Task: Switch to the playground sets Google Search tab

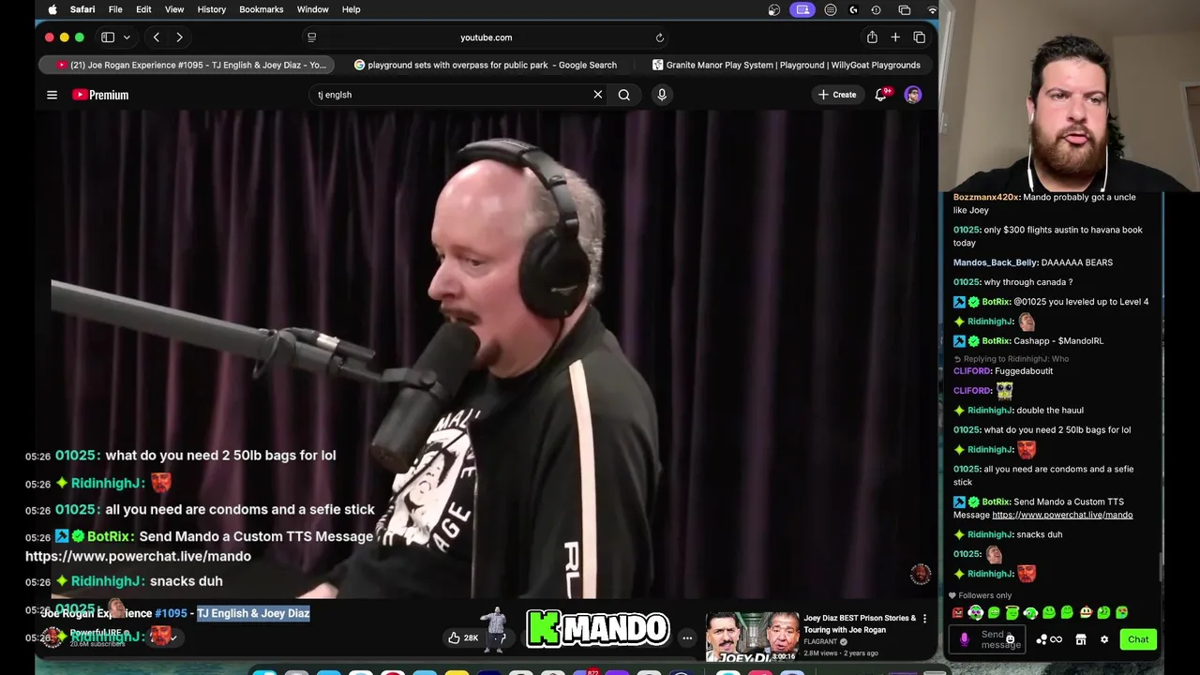Action: point(485,65)
